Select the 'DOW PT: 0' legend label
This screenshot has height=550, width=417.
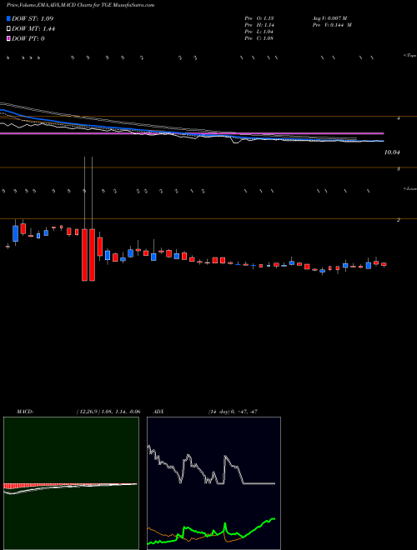pyautogui.click(x=28, y=38)
